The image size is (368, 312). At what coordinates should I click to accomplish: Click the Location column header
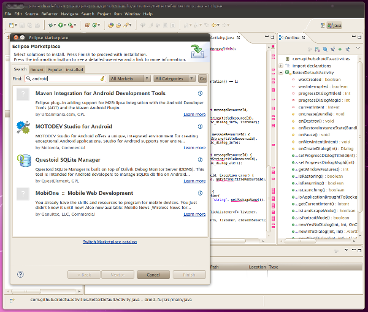(x=257, y=267)
